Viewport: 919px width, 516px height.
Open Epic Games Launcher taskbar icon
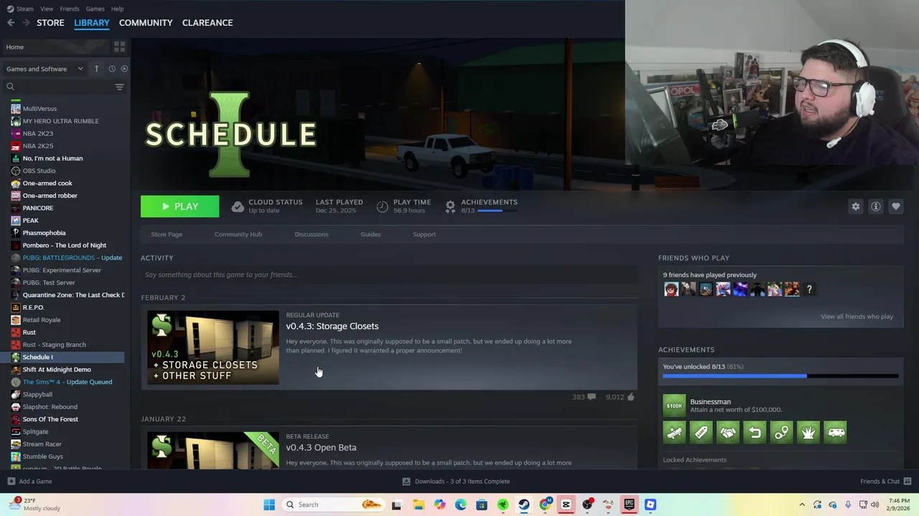coord(630,505)
